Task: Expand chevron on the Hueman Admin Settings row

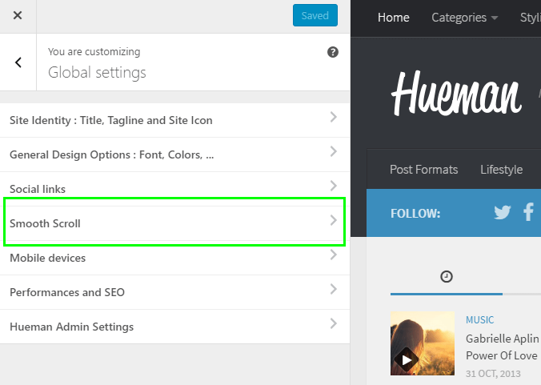Action: [x=333, y=323]
